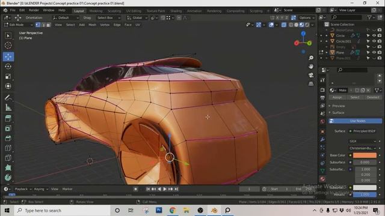Open the File menu
Viewport: 385px width, 216px height.
pos(13,10)
